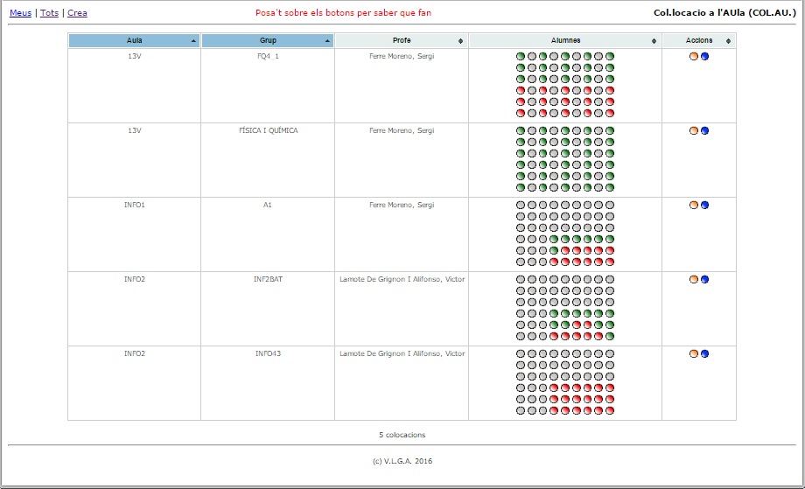Click the blue action icon in the A1 row

705,206
